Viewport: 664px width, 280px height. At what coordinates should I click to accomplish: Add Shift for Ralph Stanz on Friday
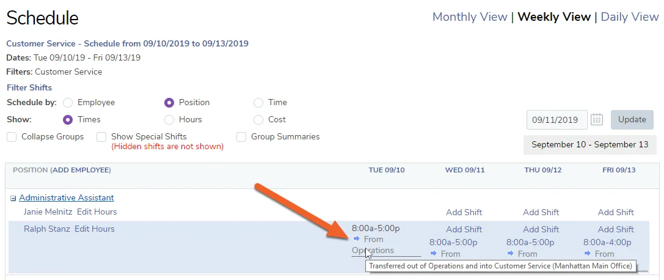pyautogui.click(x=616, y=230)
